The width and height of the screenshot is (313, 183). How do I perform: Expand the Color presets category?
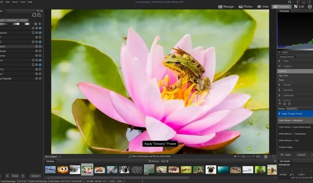[280, 61]
